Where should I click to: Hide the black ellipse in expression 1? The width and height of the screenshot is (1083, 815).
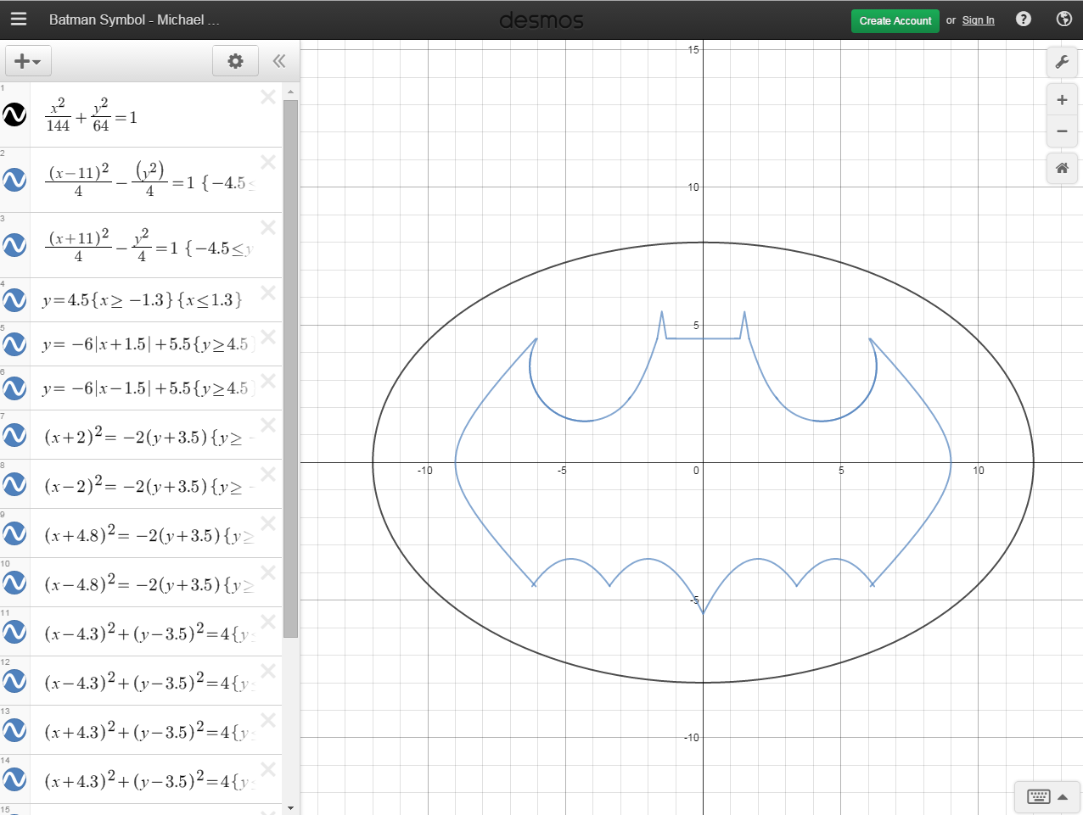coord(14,114)
